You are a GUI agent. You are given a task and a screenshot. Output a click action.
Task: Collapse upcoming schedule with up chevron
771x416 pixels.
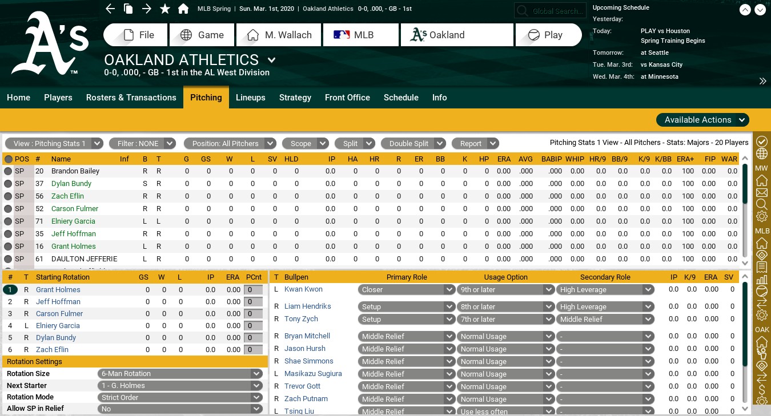745,10
